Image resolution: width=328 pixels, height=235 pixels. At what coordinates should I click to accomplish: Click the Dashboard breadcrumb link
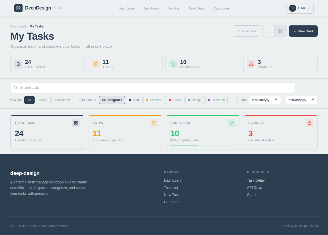(x=18, y=26)
